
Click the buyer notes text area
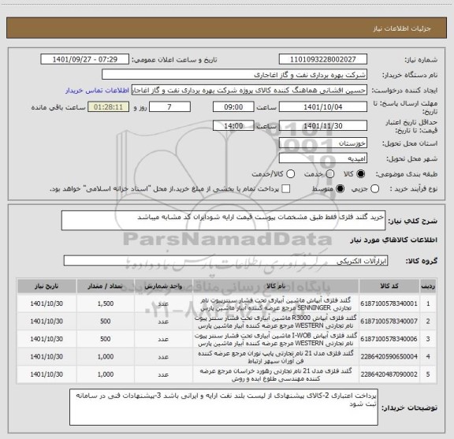click(x=224, y=407)
